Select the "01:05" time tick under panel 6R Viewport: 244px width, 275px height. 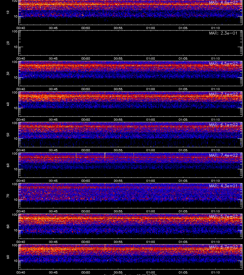click(x=183, y=181)
